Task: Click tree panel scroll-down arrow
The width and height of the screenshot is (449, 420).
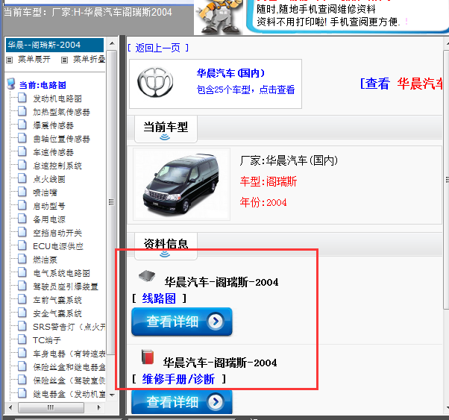Action: pos(112,395)
